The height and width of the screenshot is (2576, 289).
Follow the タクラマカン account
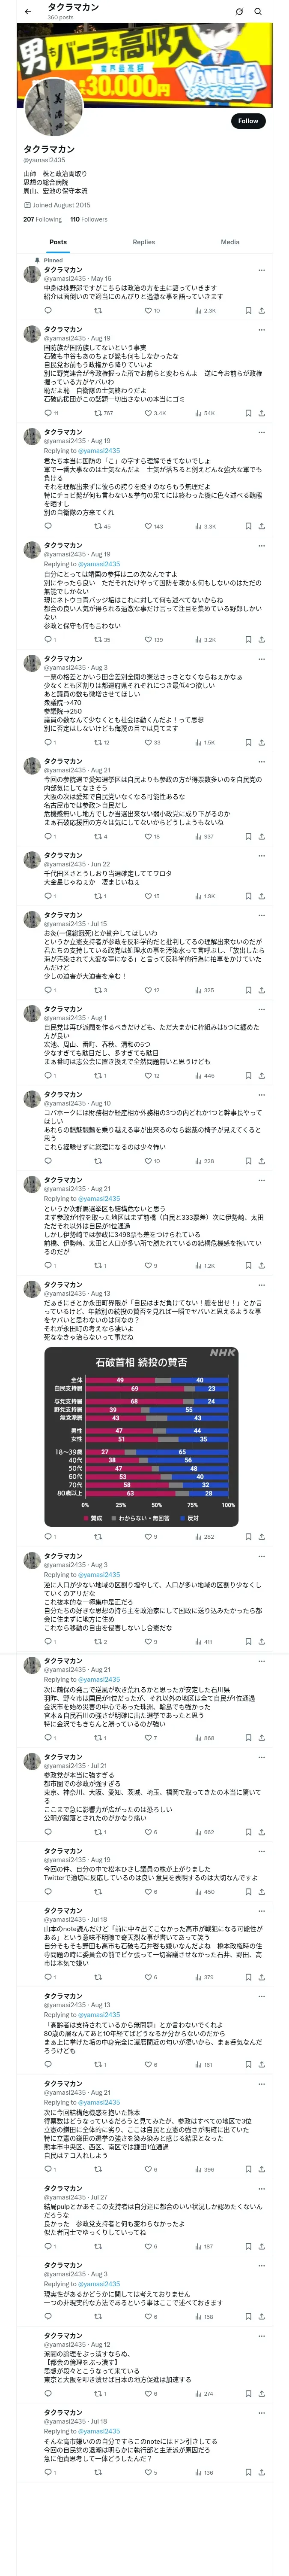tap(248, 121)
